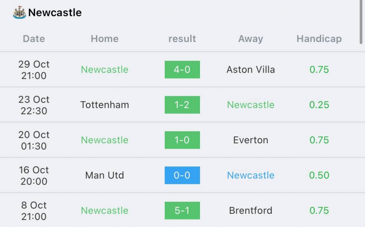Viewport: 365px width, 227px height.
Task: Click the 29 Oct 21:00 date cell
Action: click(34, 70)
